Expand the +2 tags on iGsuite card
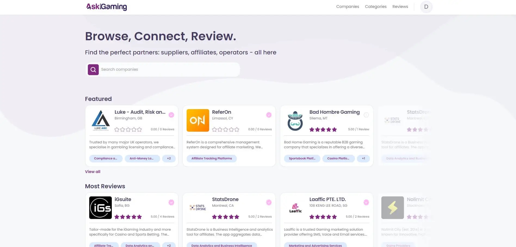Screen dimensions: 516x247 (x=169, y=245)
